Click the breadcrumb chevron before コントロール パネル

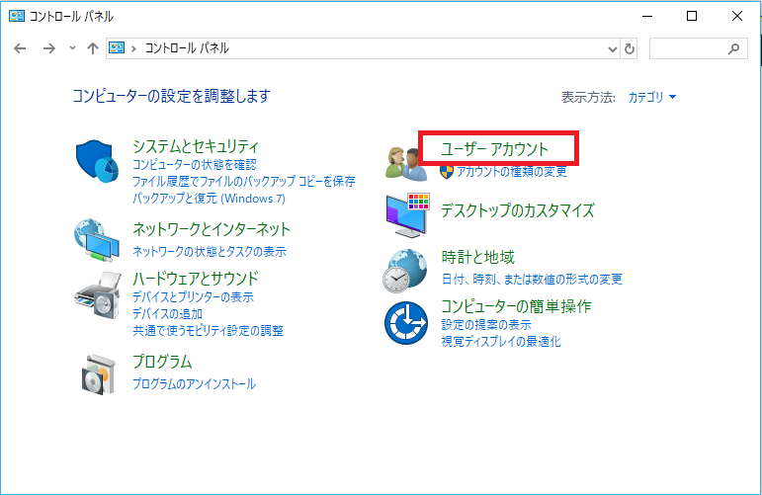(133, 48)
